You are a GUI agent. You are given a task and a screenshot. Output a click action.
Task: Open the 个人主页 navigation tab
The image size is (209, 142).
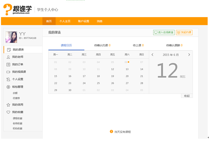point(65,21)
